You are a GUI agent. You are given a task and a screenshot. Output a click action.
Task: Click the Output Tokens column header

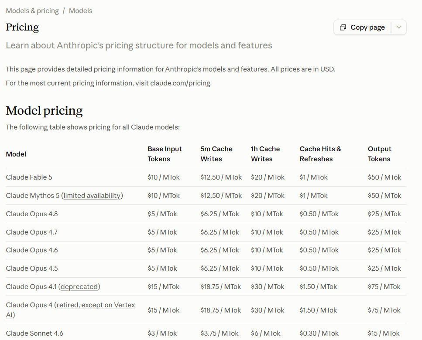[x=380, y=154]
